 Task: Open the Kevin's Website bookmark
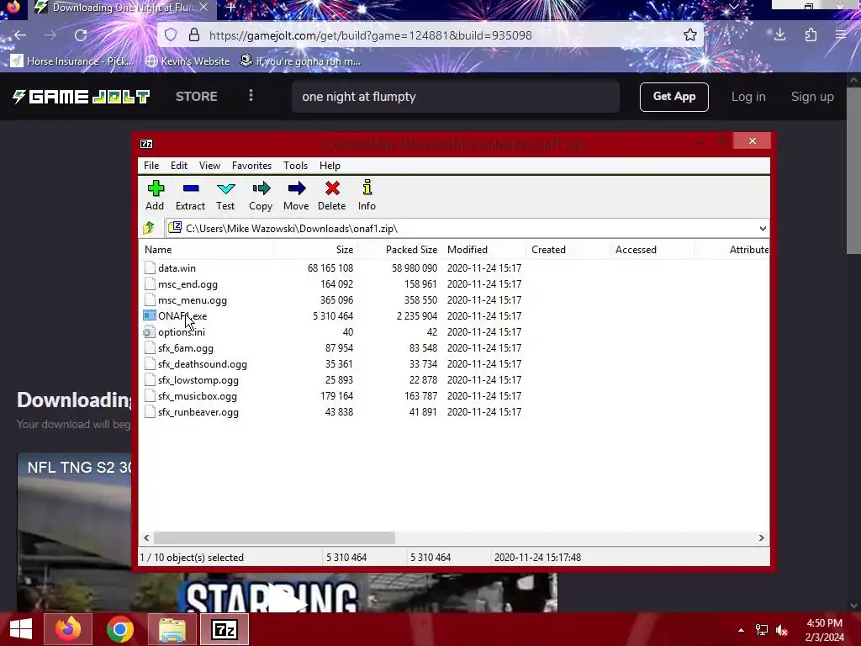[188, 61]
